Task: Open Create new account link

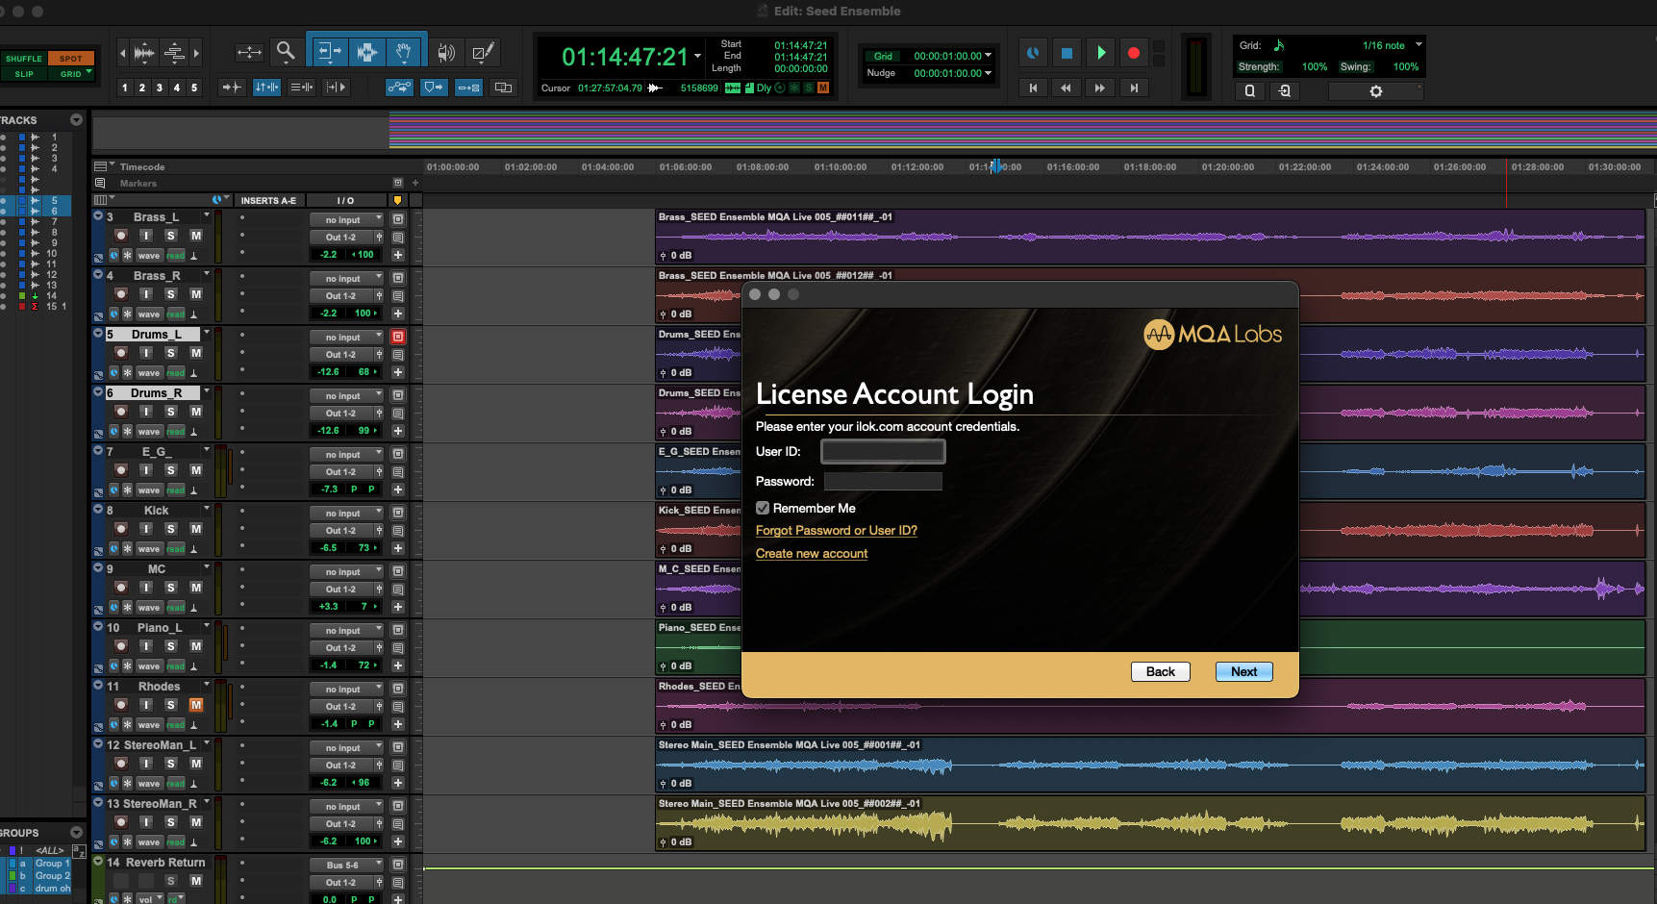Action: pyautogui.click(x=812, y=554)
